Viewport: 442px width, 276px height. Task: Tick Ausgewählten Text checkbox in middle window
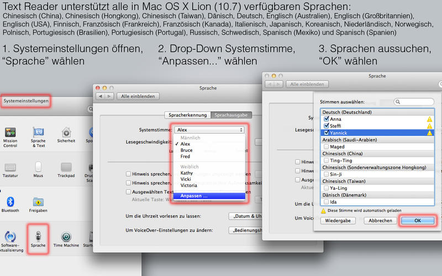pos(128,192)
